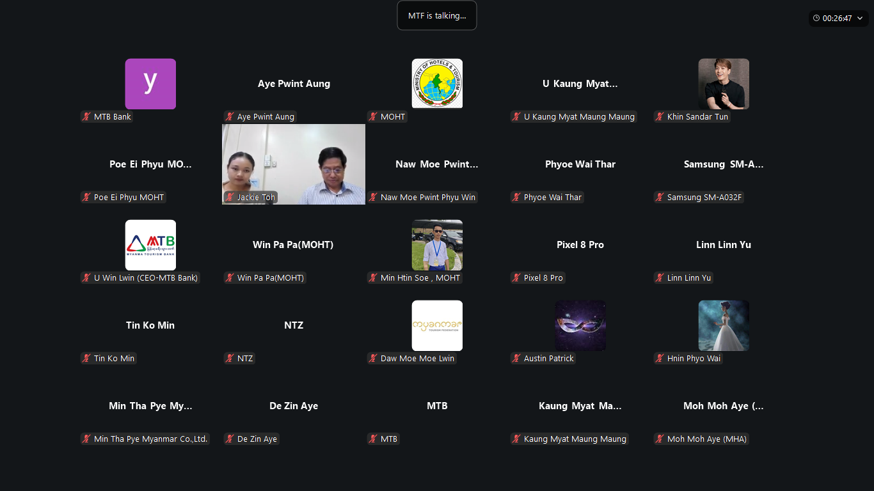Select Myanma Tourism Bank logo avatar
This screenshot has height=491, width=874.
[150, 245]
